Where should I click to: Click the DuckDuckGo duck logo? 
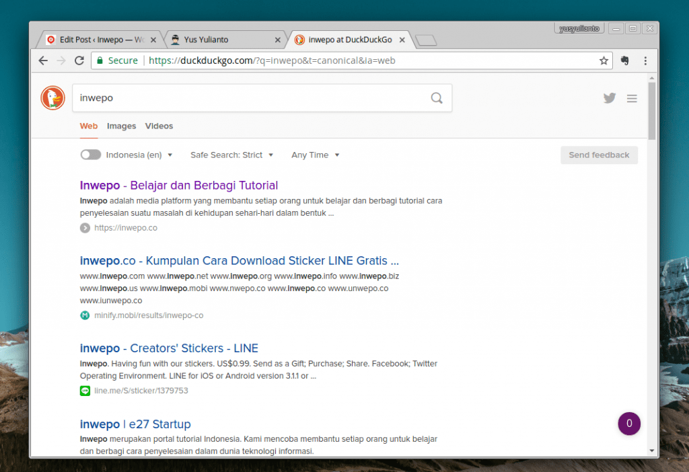pos(52,98)
